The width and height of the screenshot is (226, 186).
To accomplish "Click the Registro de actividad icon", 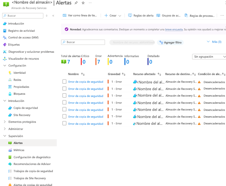I will pyautogui.click(x=5, y=31).
